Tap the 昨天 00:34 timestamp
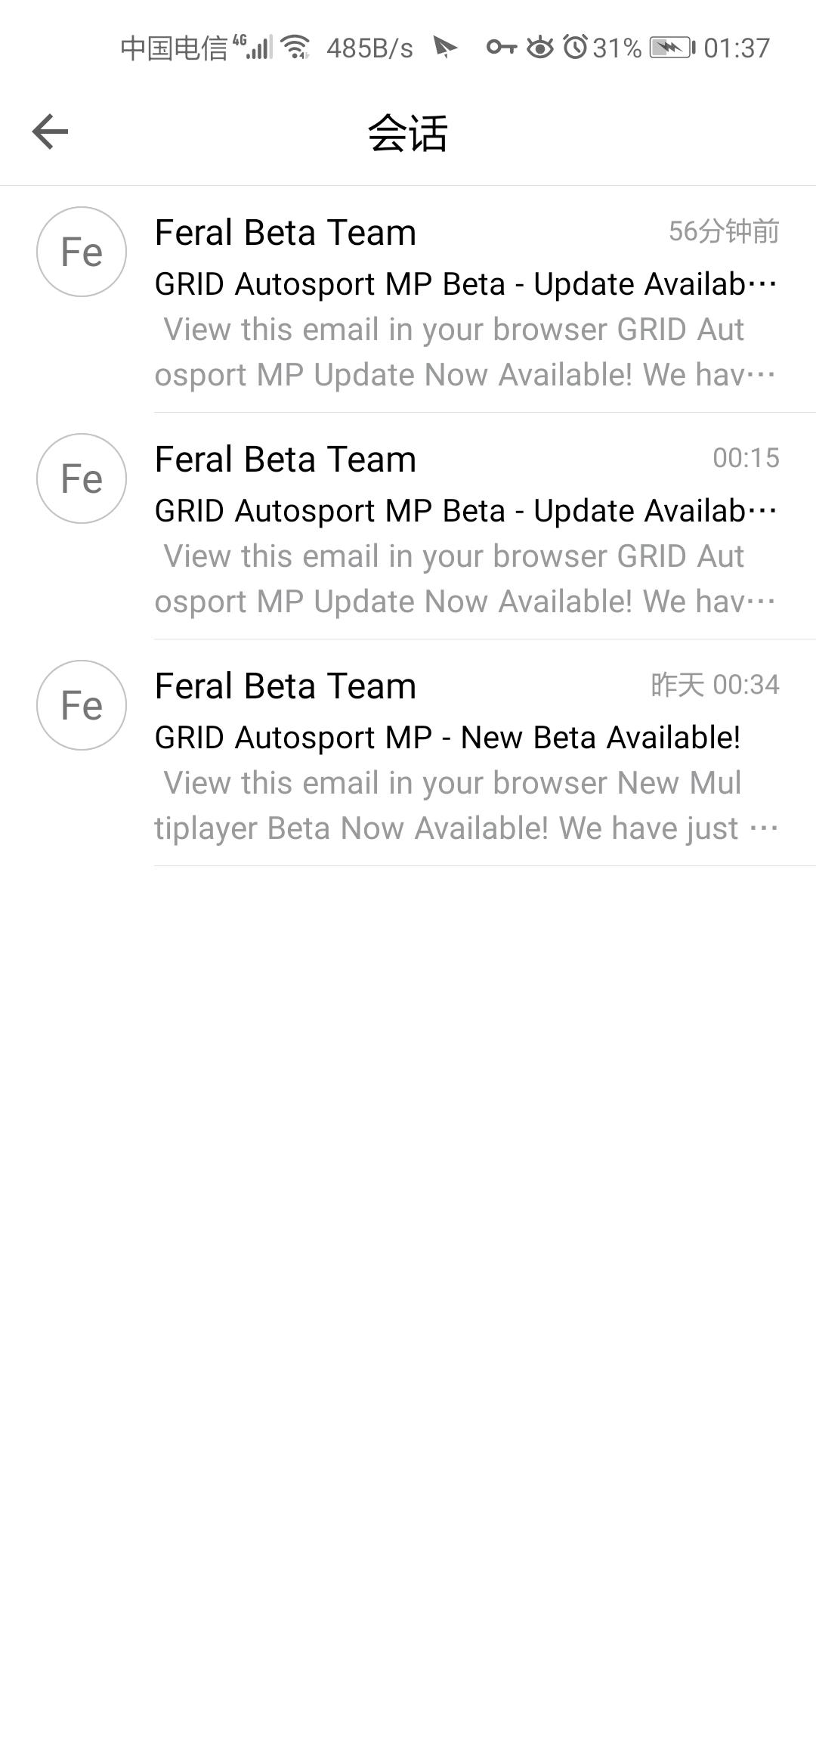The image size is (816, 1746). tap(715, 685)
